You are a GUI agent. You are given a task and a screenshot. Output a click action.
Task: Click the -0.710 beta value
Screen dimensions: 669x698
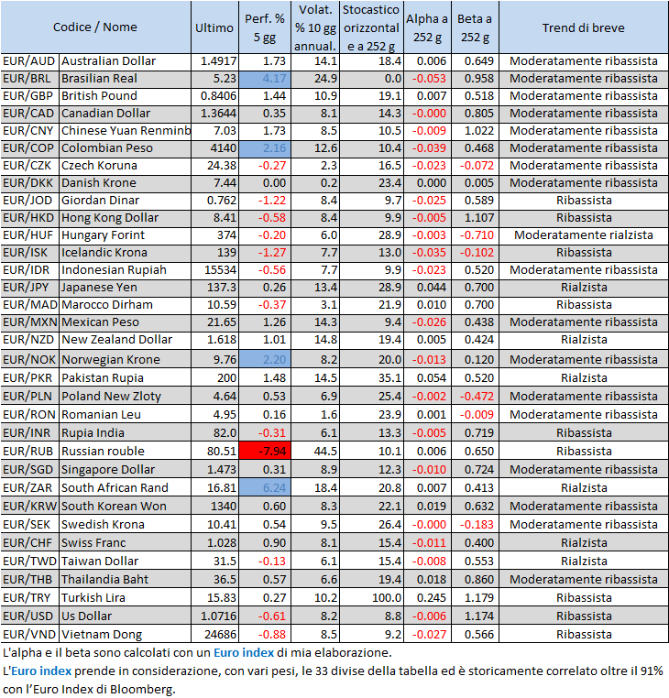click(475, 235)
